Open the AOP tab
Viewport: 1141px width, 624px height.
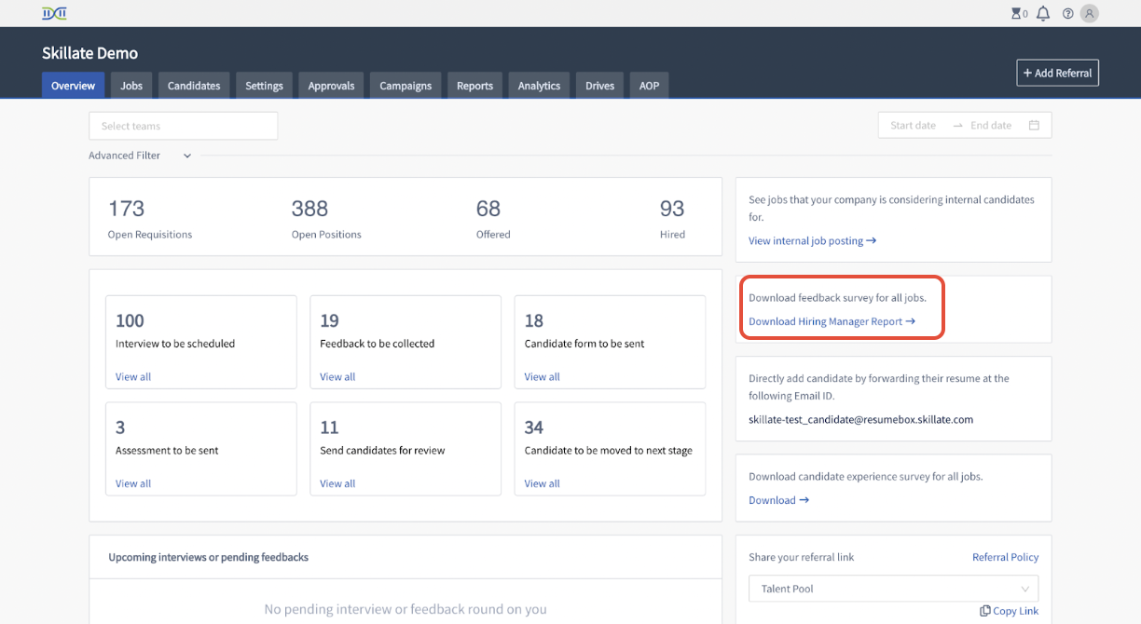click(649, 85)
